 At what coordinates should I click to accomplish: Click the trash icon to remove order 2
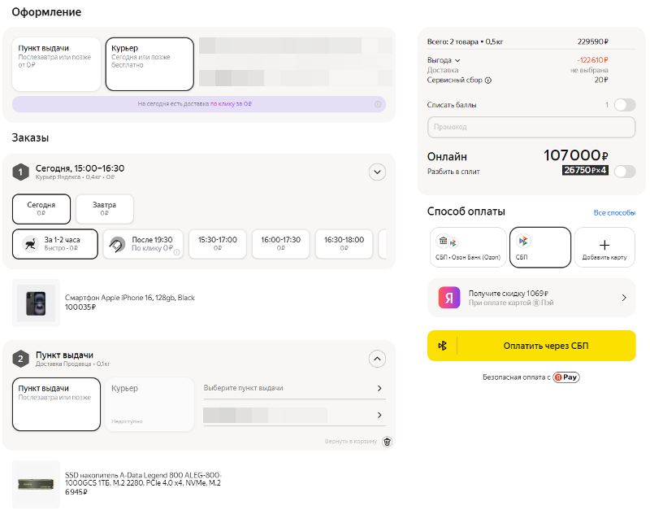[387, 442]
